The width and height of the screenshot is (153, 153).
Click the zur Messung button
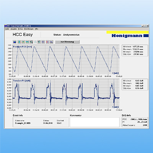pos(67,42)
